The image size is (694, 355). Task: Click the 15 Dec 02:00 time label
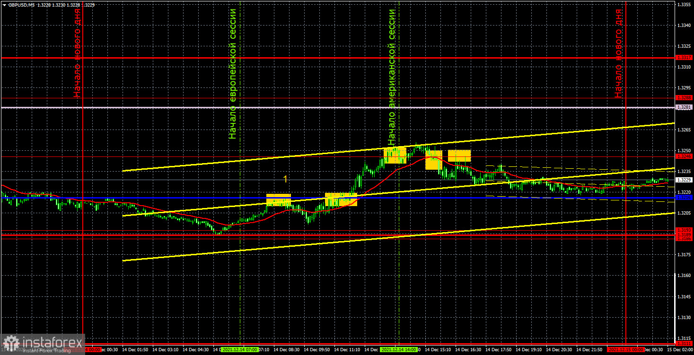click(x=680, y=349)
